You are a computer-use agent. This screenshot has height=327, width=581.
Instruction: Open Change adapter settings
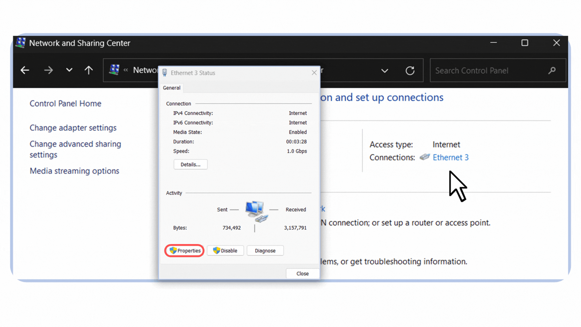click(x=73, y=128)
